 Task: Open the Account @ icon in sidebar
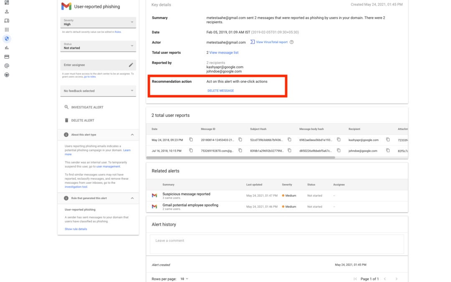pyautogui.click(x=7, y=66)
